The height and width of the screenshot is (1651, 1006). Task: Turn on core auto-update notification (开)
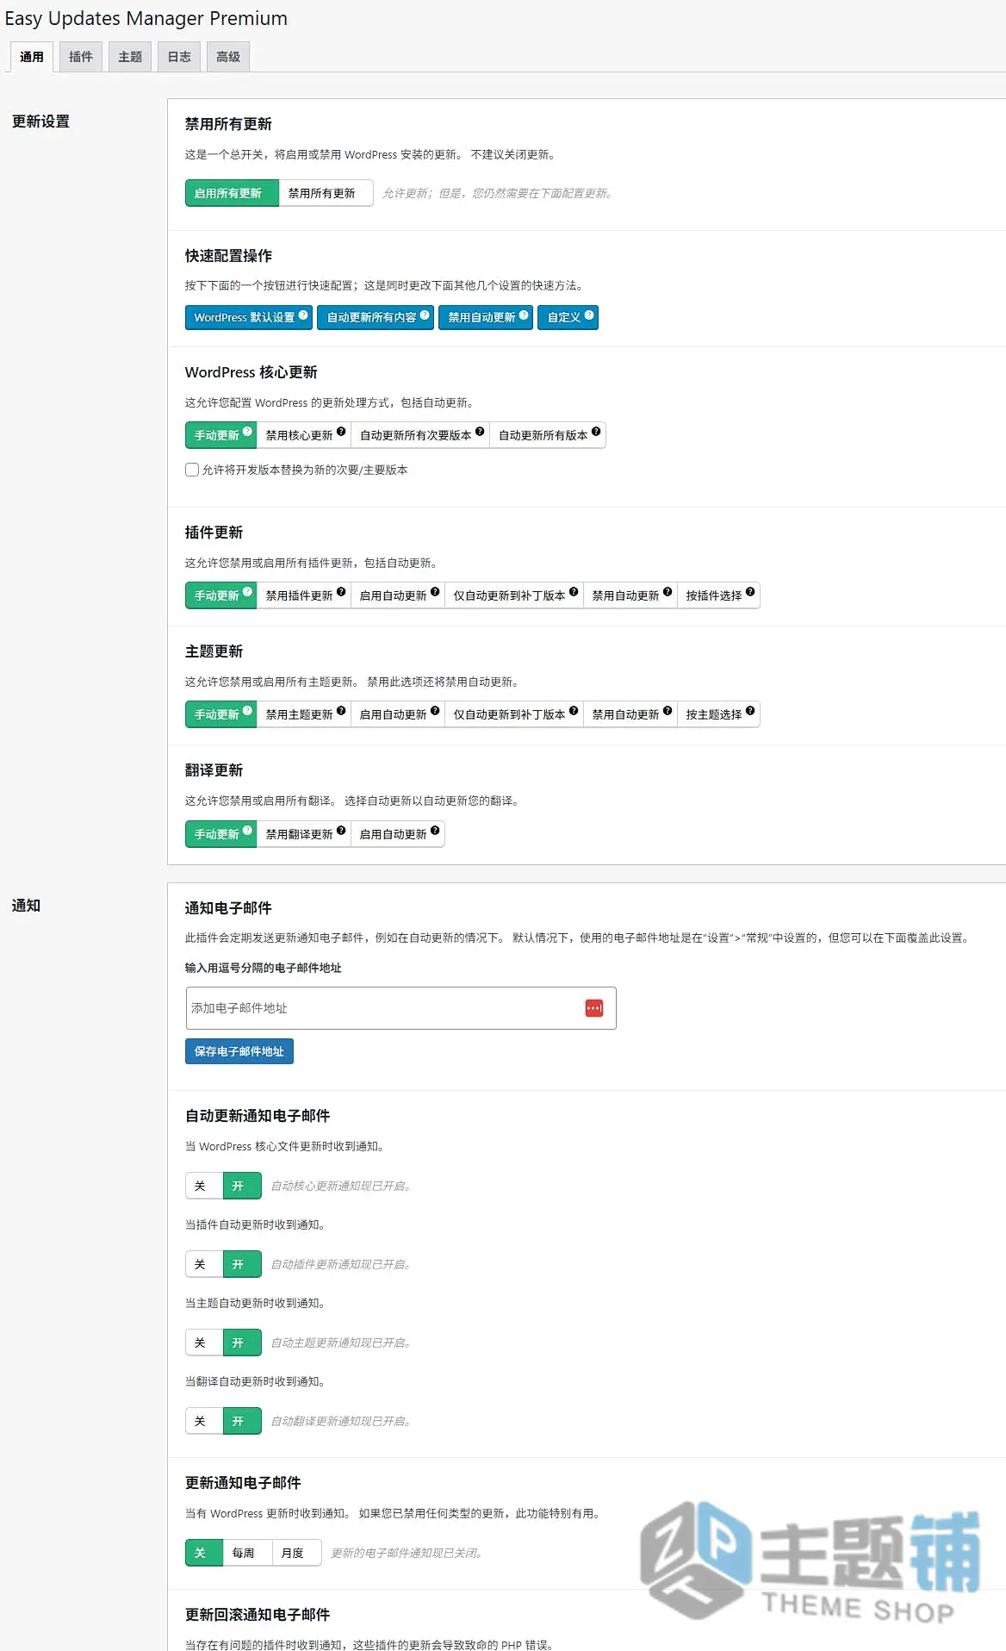pos(242,1186)
